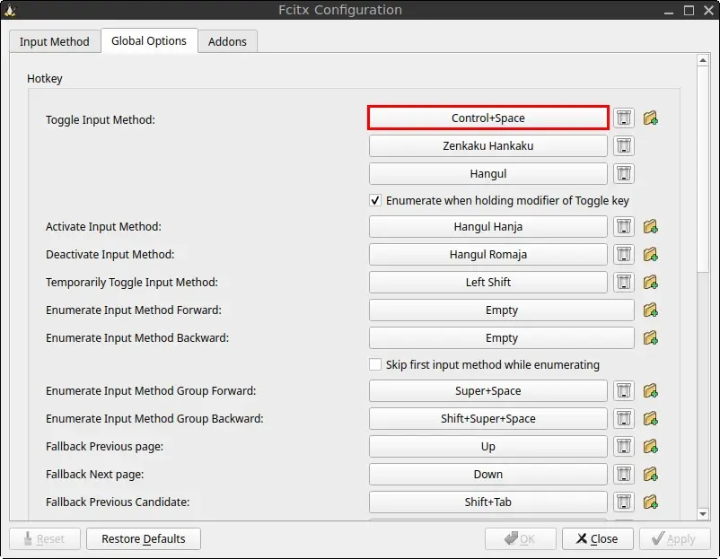Add a Fallback Previous Candidate hotkey
The image size is (720, 559).
click(x=650, y=502)
